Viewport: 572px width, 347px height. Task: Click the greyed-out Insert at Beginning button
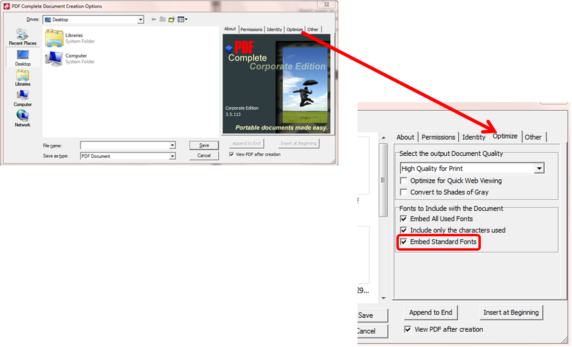tap(298, 144)
